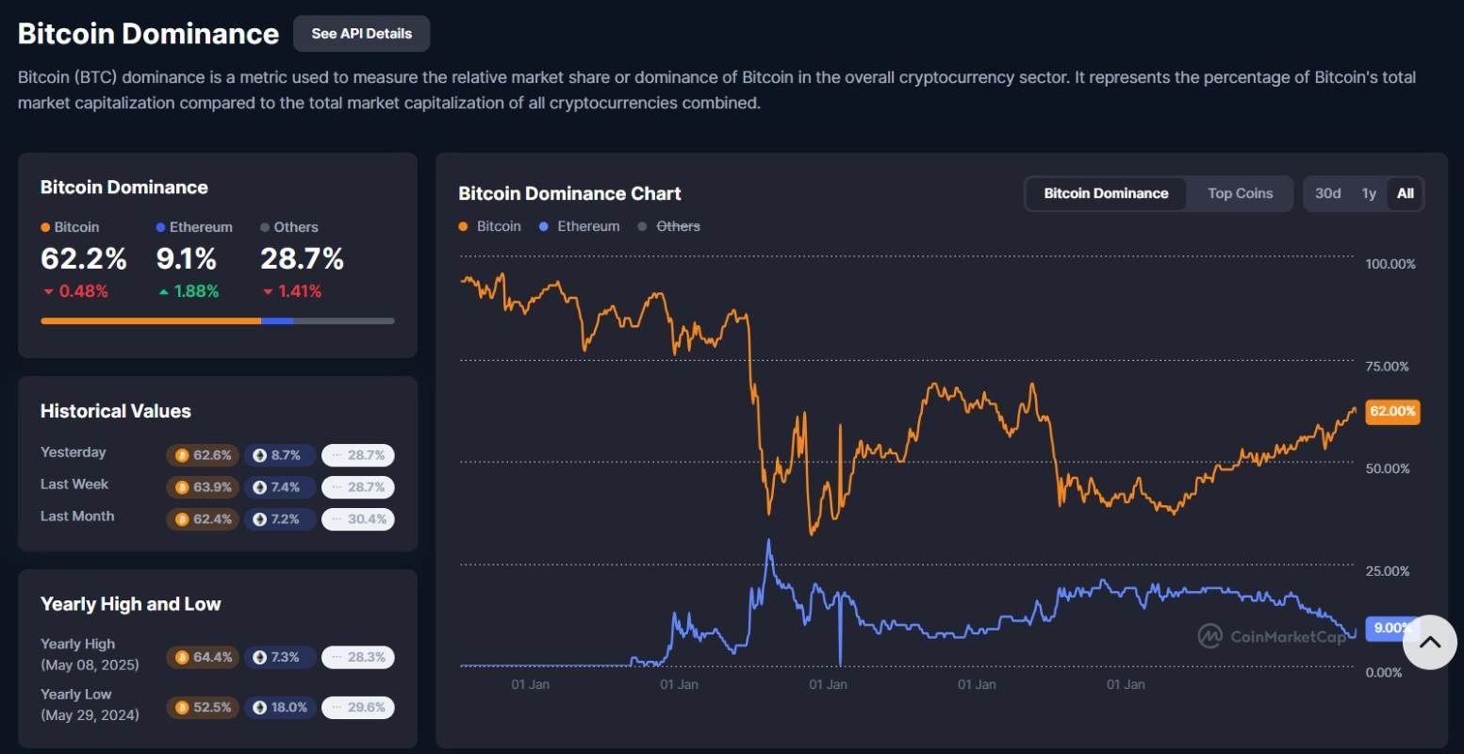This screenshot has height=754, width=1464.
Task: Click the Bitcoin 62.2% dominance value
Action: coord(84,258)
